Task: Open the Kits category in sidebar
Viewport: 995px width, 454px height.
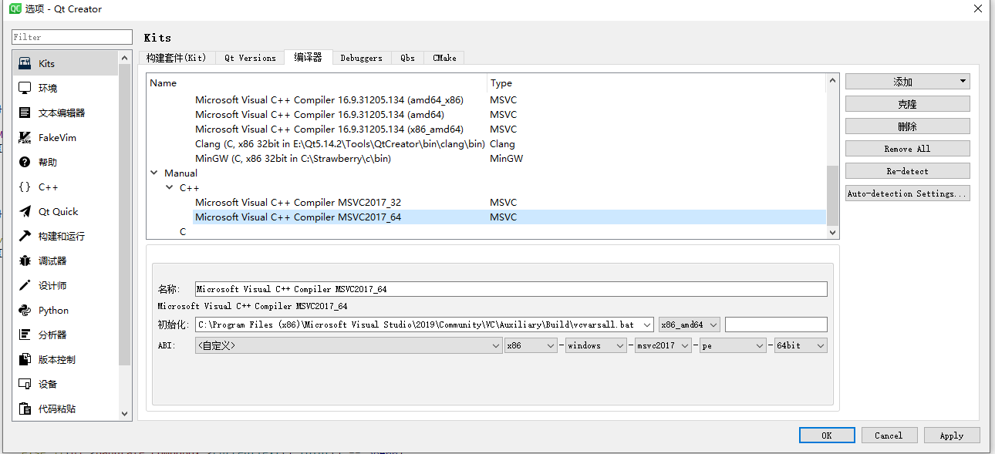Action: [66, 63]
